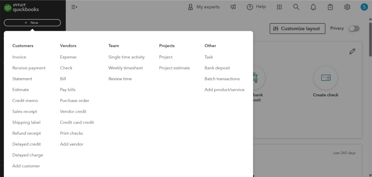Image resolution: width=372 pixels, height=177 pixels.
Task: Open the settings gear icon
Action: (347, 7)
